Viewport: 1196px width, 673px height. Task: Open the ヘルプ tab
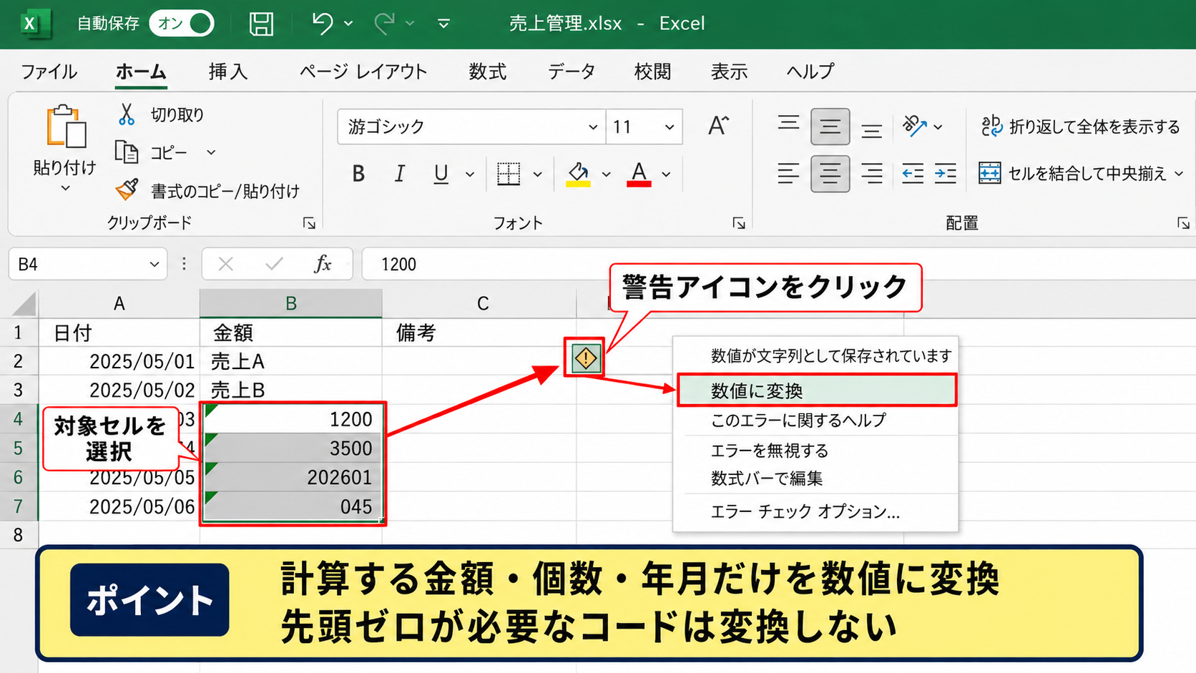810,72
